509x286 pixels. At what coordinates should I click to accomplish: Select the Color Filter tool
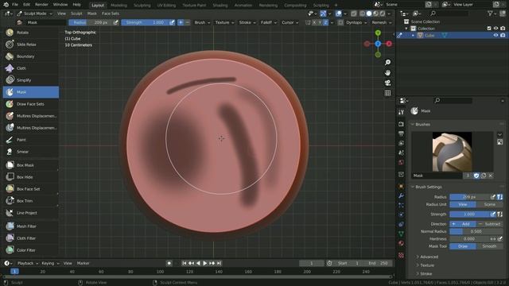tap(31, 250)
